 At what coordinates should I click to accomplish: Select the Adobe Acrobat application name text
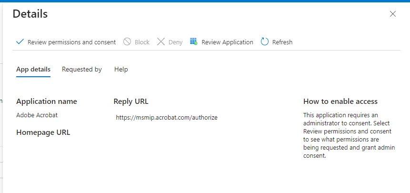pyautogui.click(x=37, y=115)
